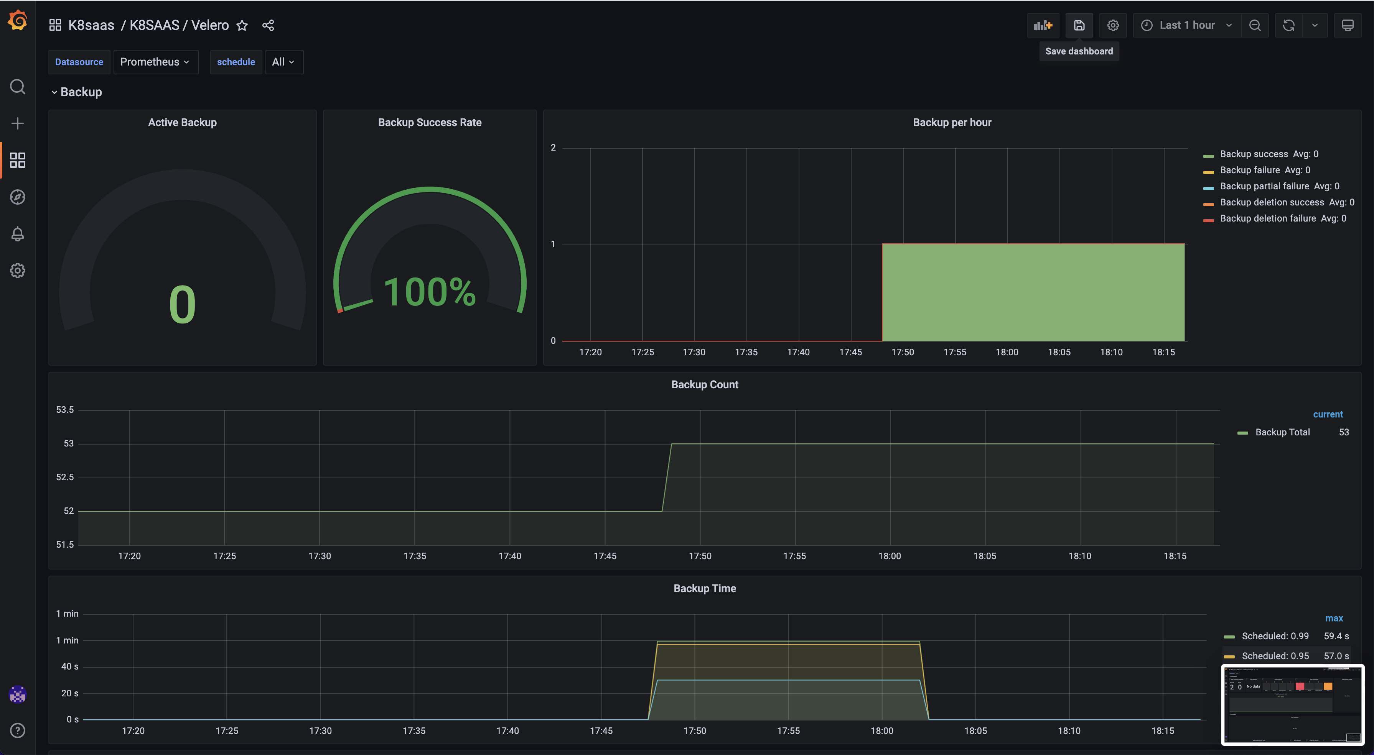The width and height of the screenshot is (1374, 755).
Task: Sort Backup Count legend by current column
Action: tap(1328, 414)
